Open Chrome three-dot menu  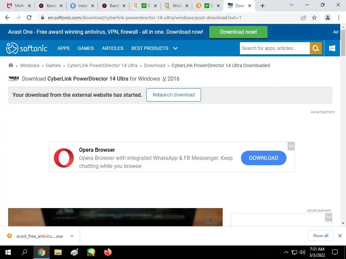pyautogui.click(x=339, y=18)
